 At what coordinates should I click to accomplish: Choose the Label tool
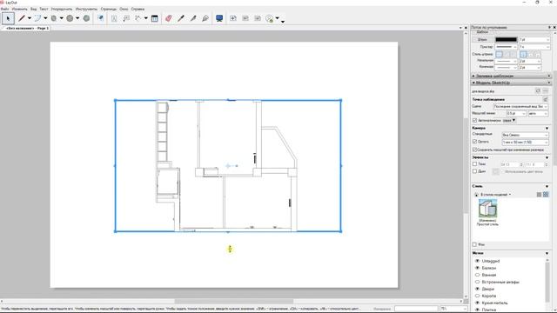coord(126,18)
